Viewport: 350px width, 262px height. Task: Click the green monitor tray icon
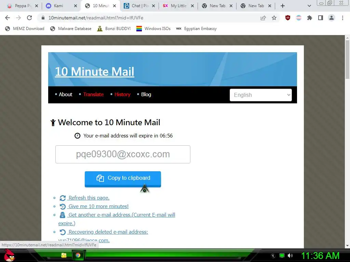point(282,256)
